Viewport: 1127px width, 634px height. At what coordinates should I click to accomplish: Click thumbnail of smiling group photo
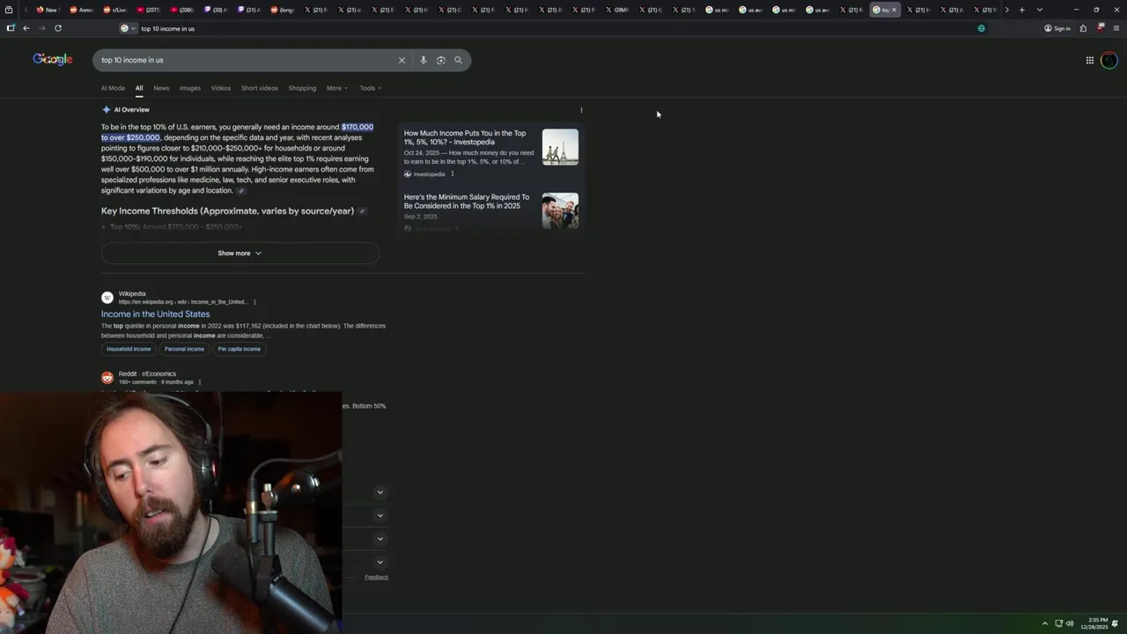560,210
